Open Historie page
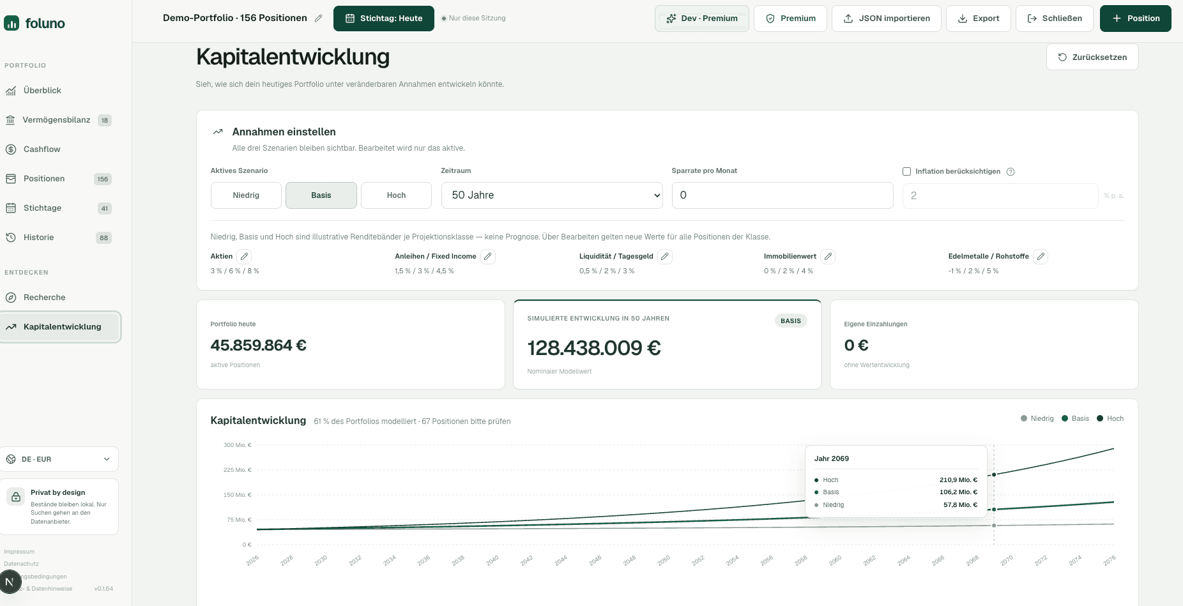This screenshot has width=1183, height=606. tap(60, 238)
